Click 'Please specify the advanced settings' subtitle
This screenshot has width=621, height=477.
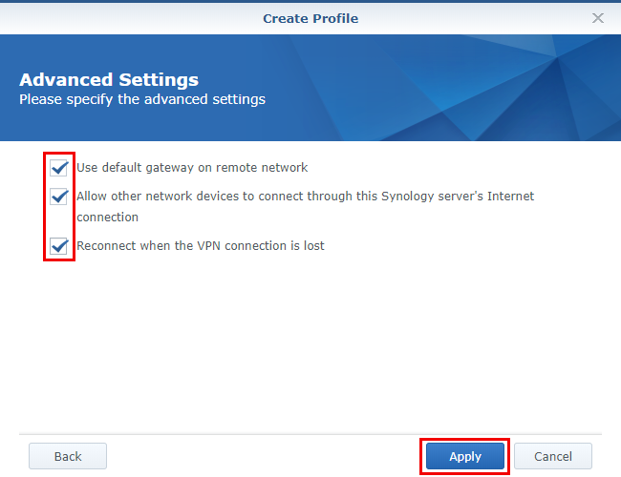pyautogui.click(x=142, y=99)
